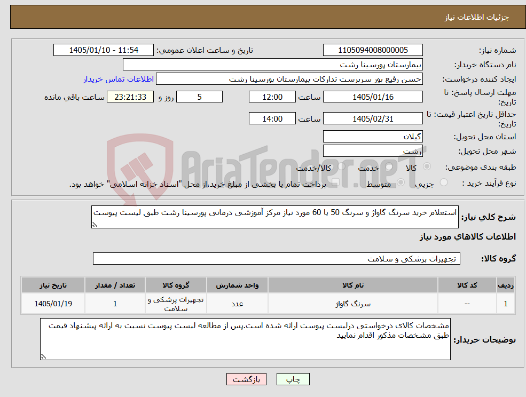Select the خدمت radio button
Viewport: 526px width, 397px height.
tap(389, 166)
